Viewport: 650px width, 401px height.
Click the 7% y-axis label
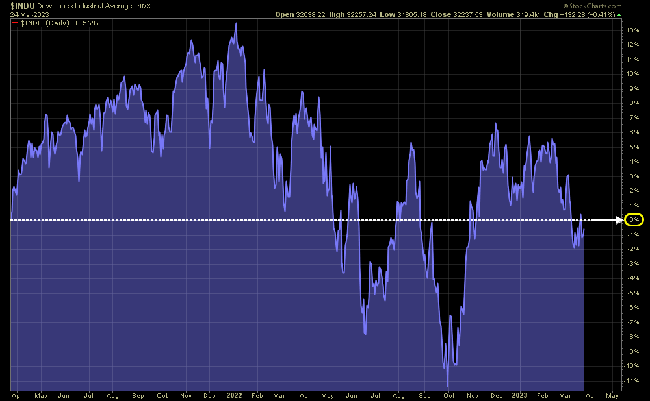coord(634,118)
